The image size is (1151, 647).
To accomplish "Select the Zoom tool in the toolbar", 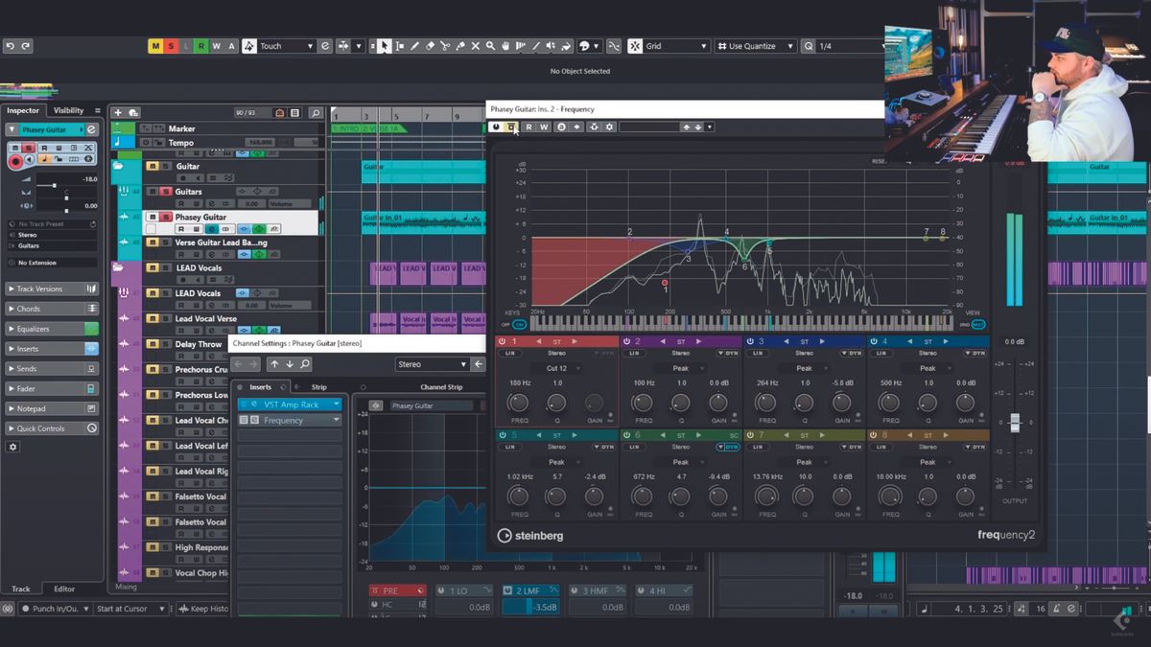I will [x=491, y=45].
